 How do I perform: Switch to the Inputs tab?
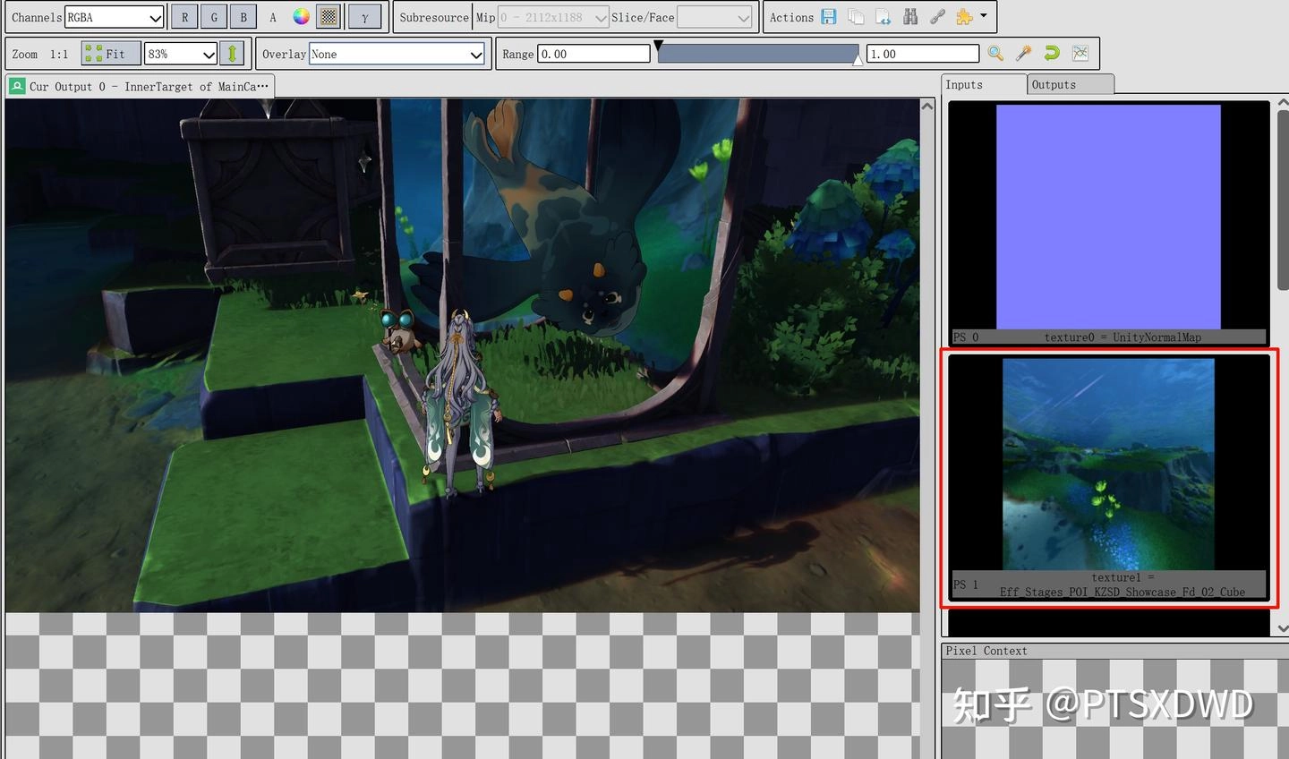tap(985, 84)
